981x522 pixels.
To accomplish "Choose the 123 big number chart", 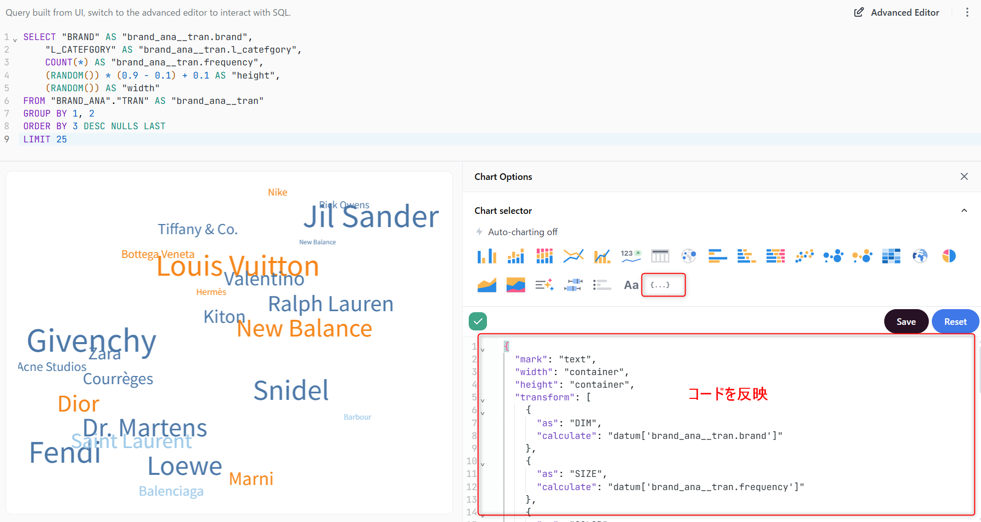I will tap(631, 256).
